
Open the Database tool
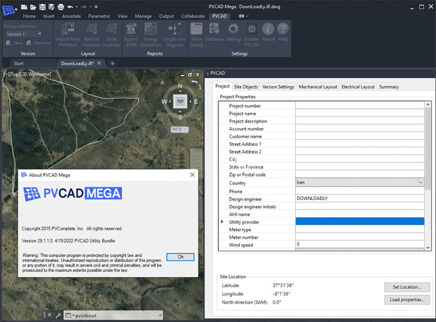(214, 32)
